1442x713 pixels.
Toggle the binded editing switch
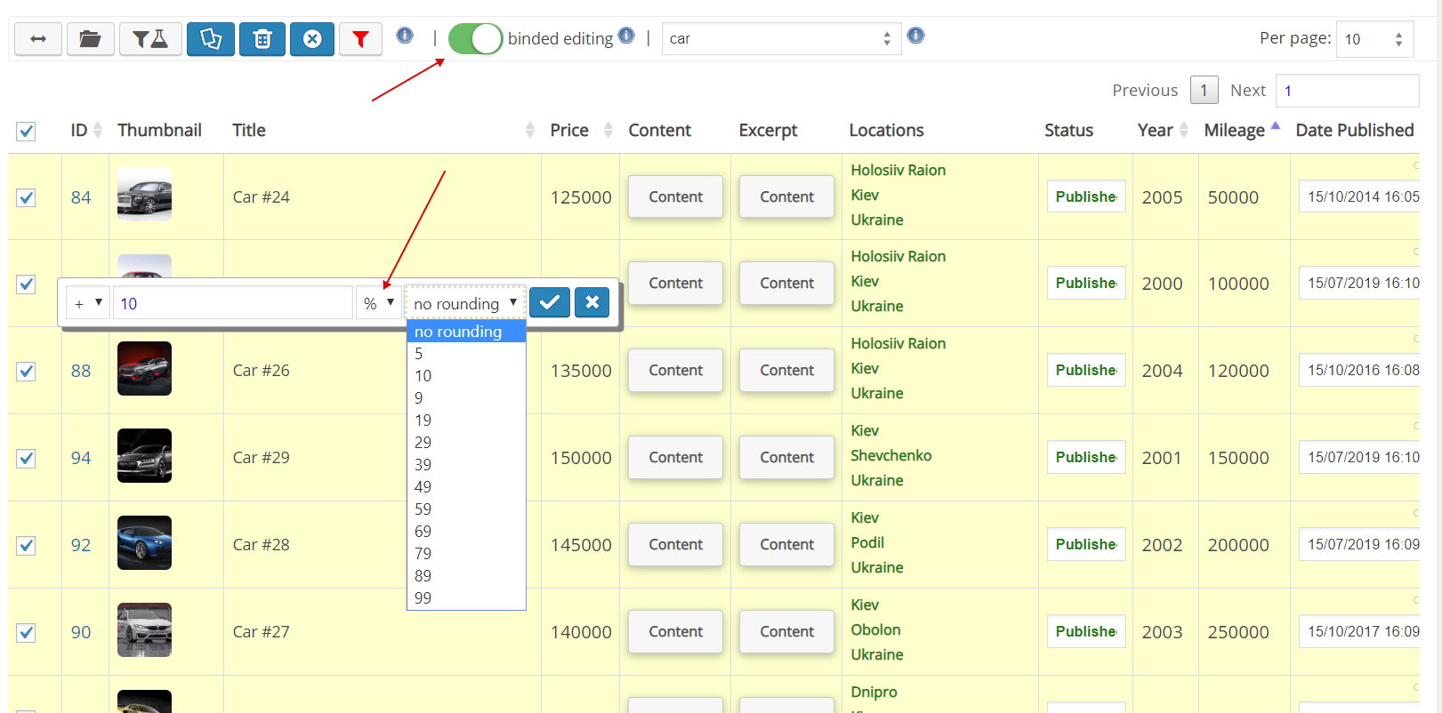pyautogui.click(x=475, y=39)
